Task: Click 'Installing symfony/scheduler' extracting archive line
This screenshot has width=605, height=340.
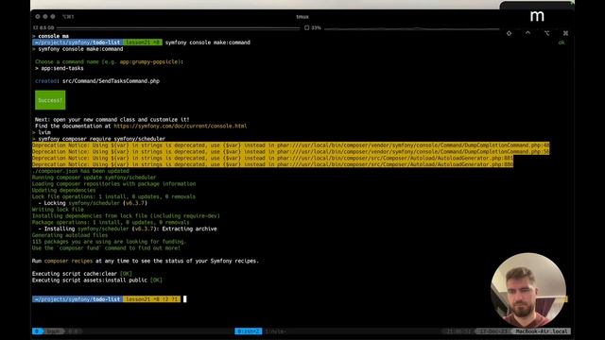Action: (x=128, y=229)
